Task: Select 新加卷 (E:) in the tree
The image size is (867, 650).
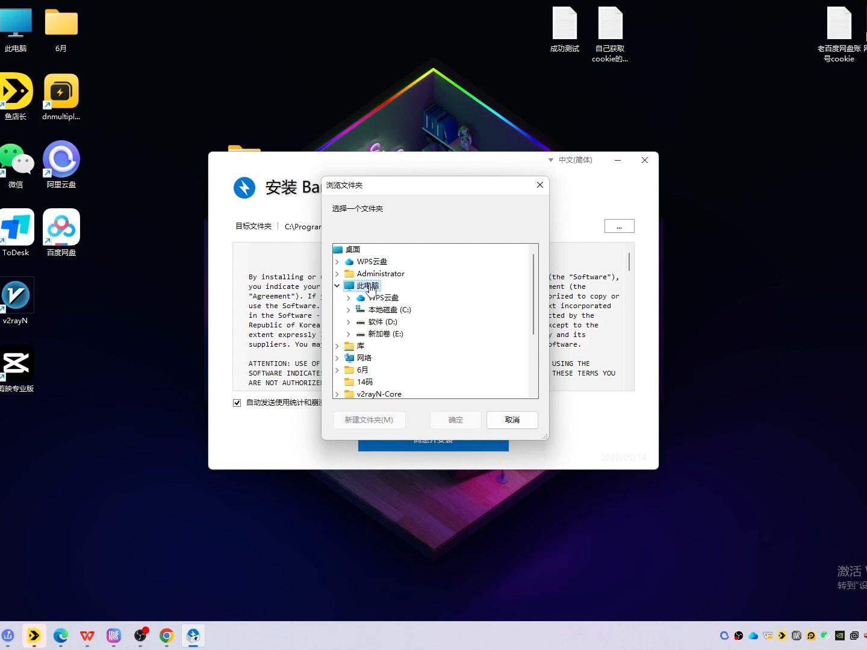Action: (x=385, y=334)
